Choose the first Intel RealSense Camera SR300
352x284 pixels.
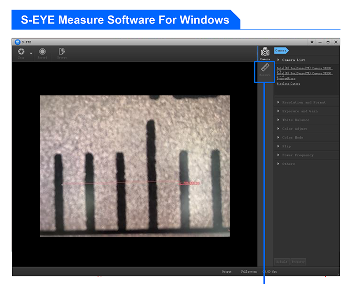tap(304, 68)
